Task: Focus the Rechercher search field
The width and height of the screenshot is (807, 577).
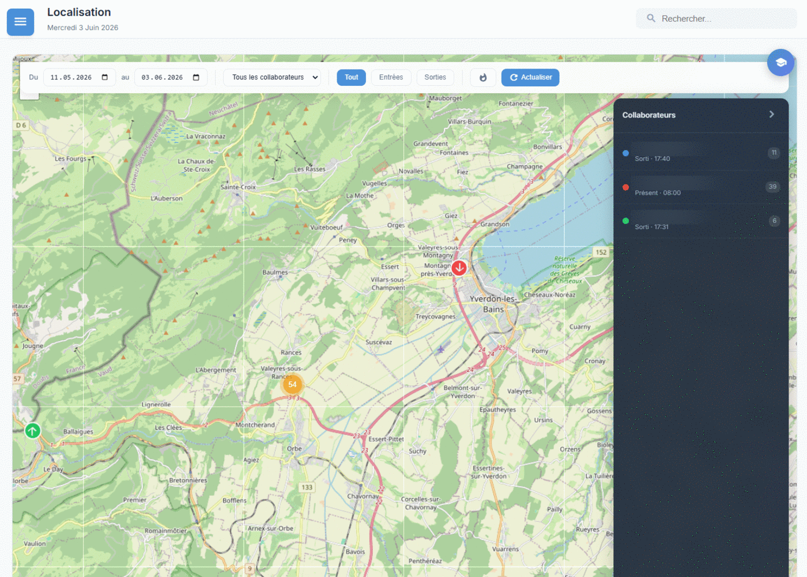Action: 717,18
